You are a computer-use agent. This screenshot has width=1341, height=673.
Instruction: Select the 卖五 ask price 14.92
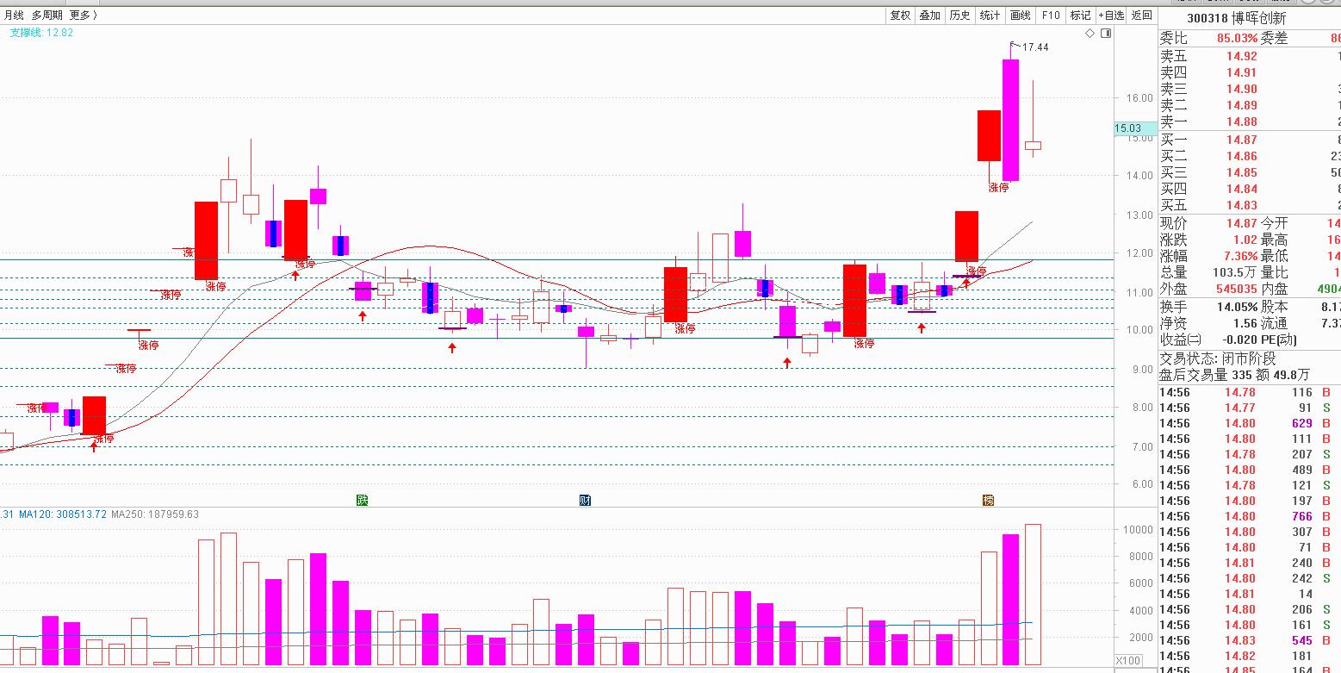pos(1242,57)
